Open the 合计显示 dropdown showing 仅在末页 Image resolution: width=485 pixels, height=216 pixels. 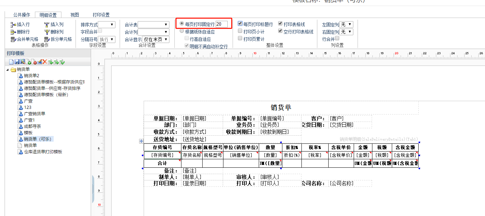pos(156,39)
